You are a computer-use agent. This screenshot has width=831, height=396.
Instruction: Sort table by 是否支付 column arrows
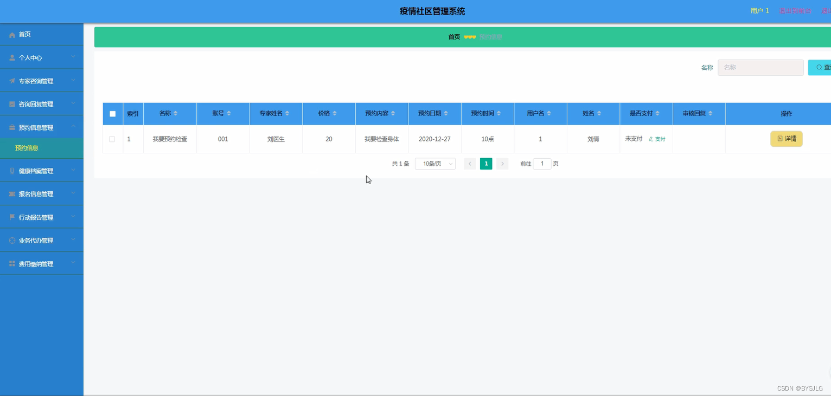pyautogui.click(x=657, y=113)
